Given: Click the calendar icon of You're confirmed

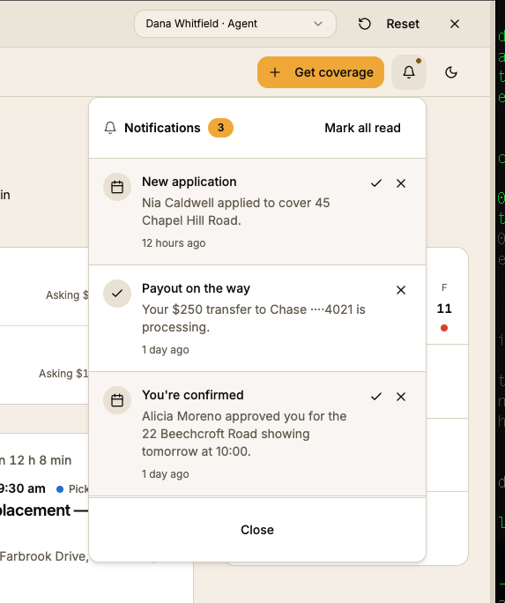Looking at the screenshot, I should (x=117, y=400).
